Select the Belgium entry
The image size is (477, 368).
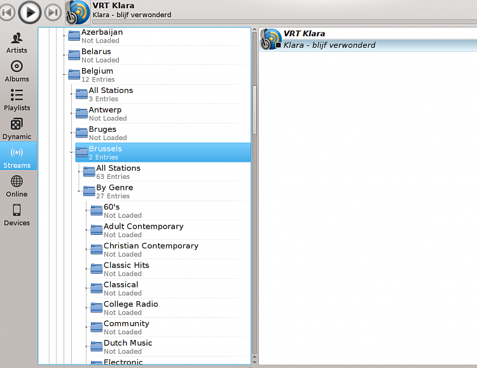tap(160, 75)
